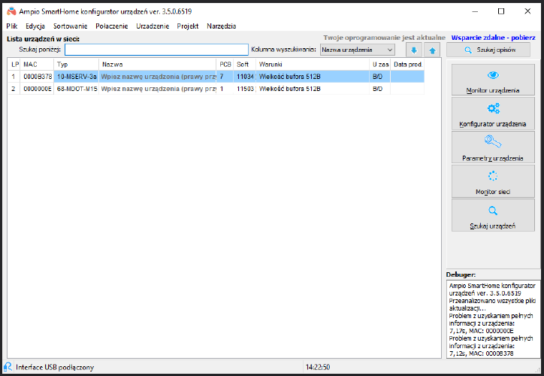The height and width of the screenshot is (376, 544).
Task: Open Monitor sieci spinner button
Action: [493, 181]
